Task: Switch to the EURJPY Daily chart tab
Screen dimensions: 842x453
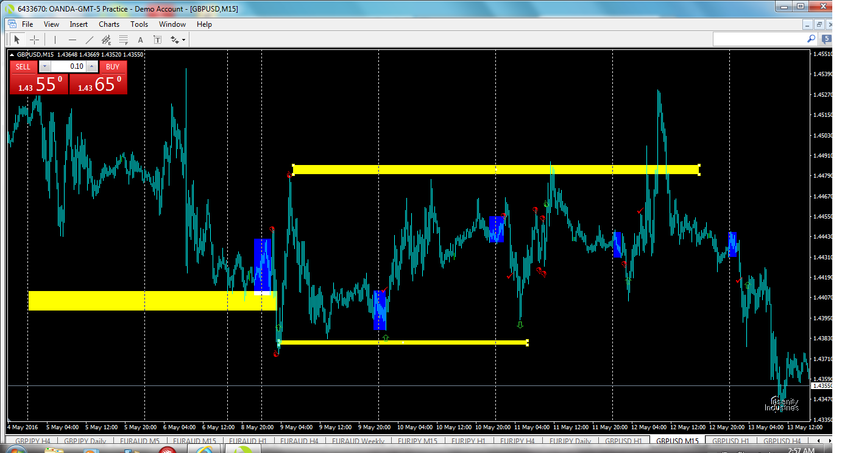Action: click(570, 441)
